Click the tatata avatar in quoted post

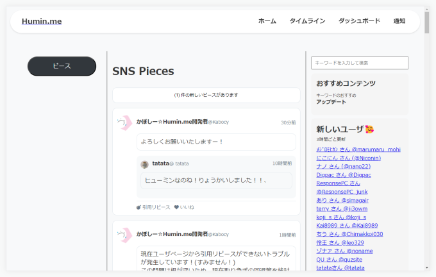(145, 164)
